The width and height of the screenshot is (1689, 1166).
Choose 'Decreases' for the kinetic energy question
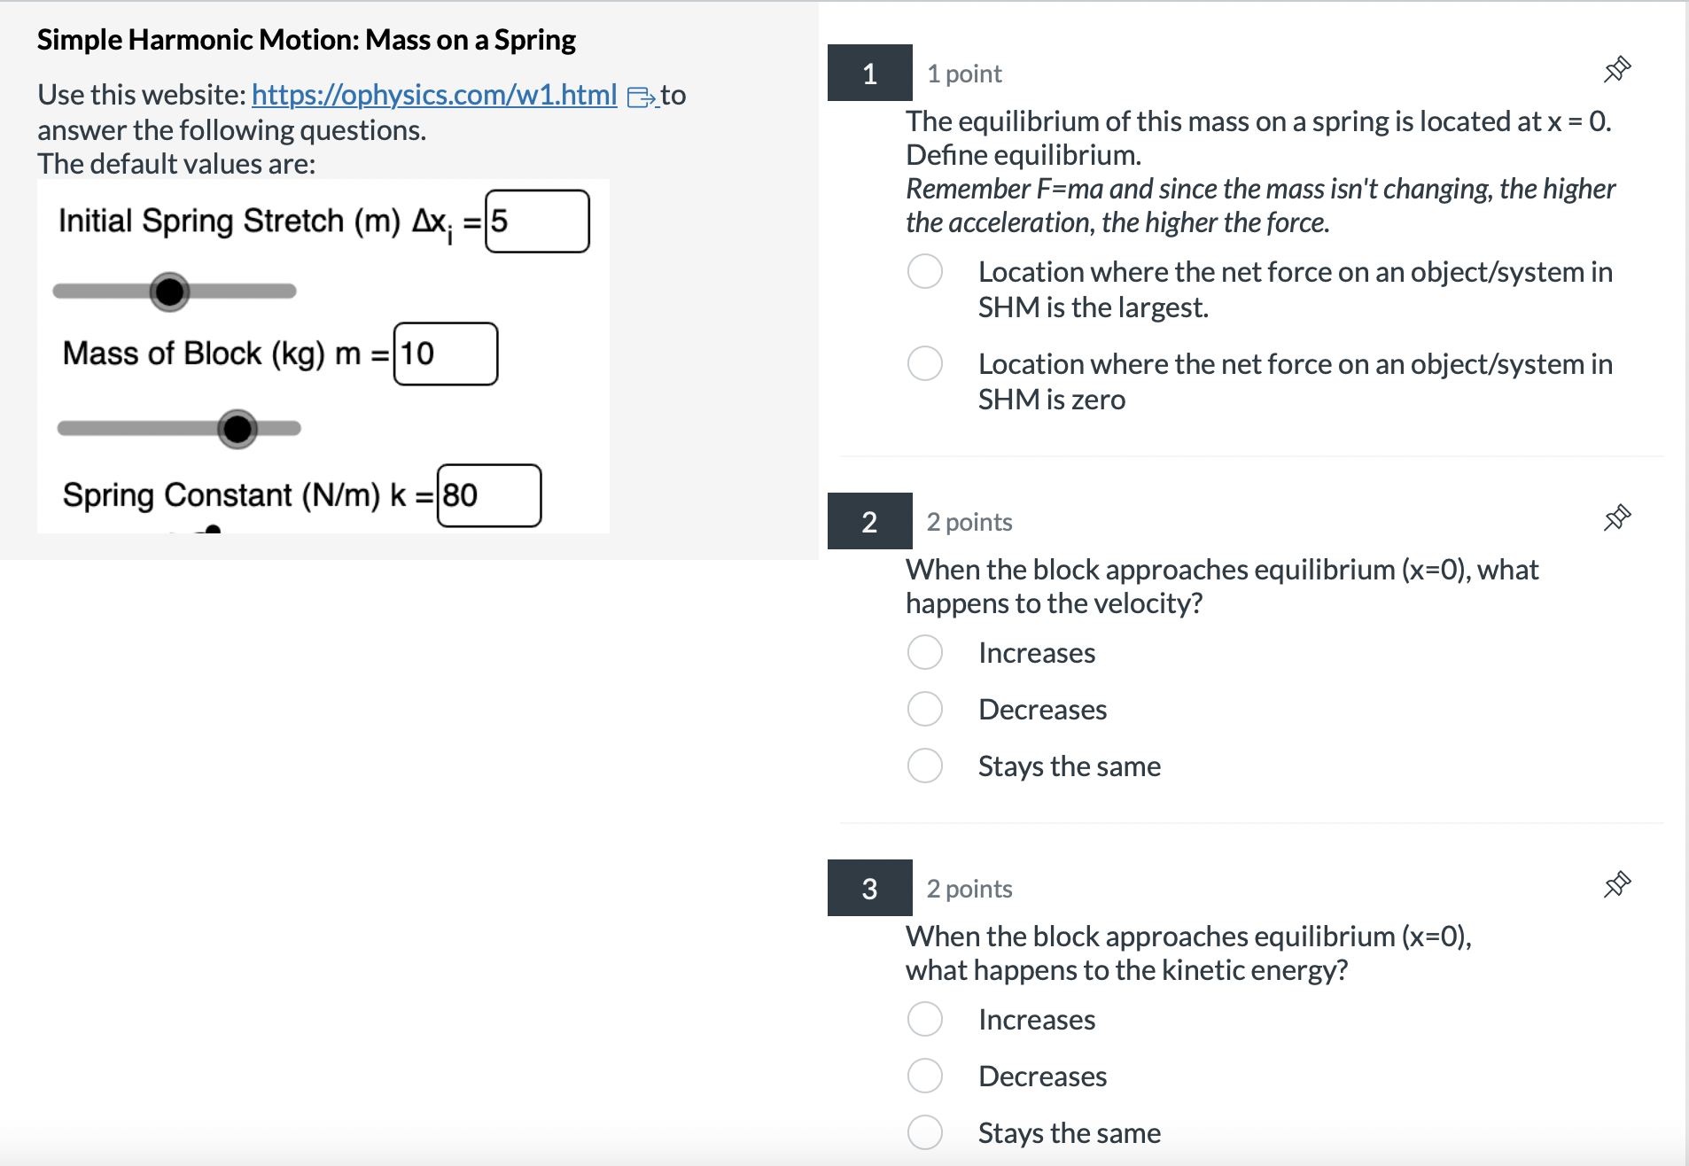[x=925, y=1076]
